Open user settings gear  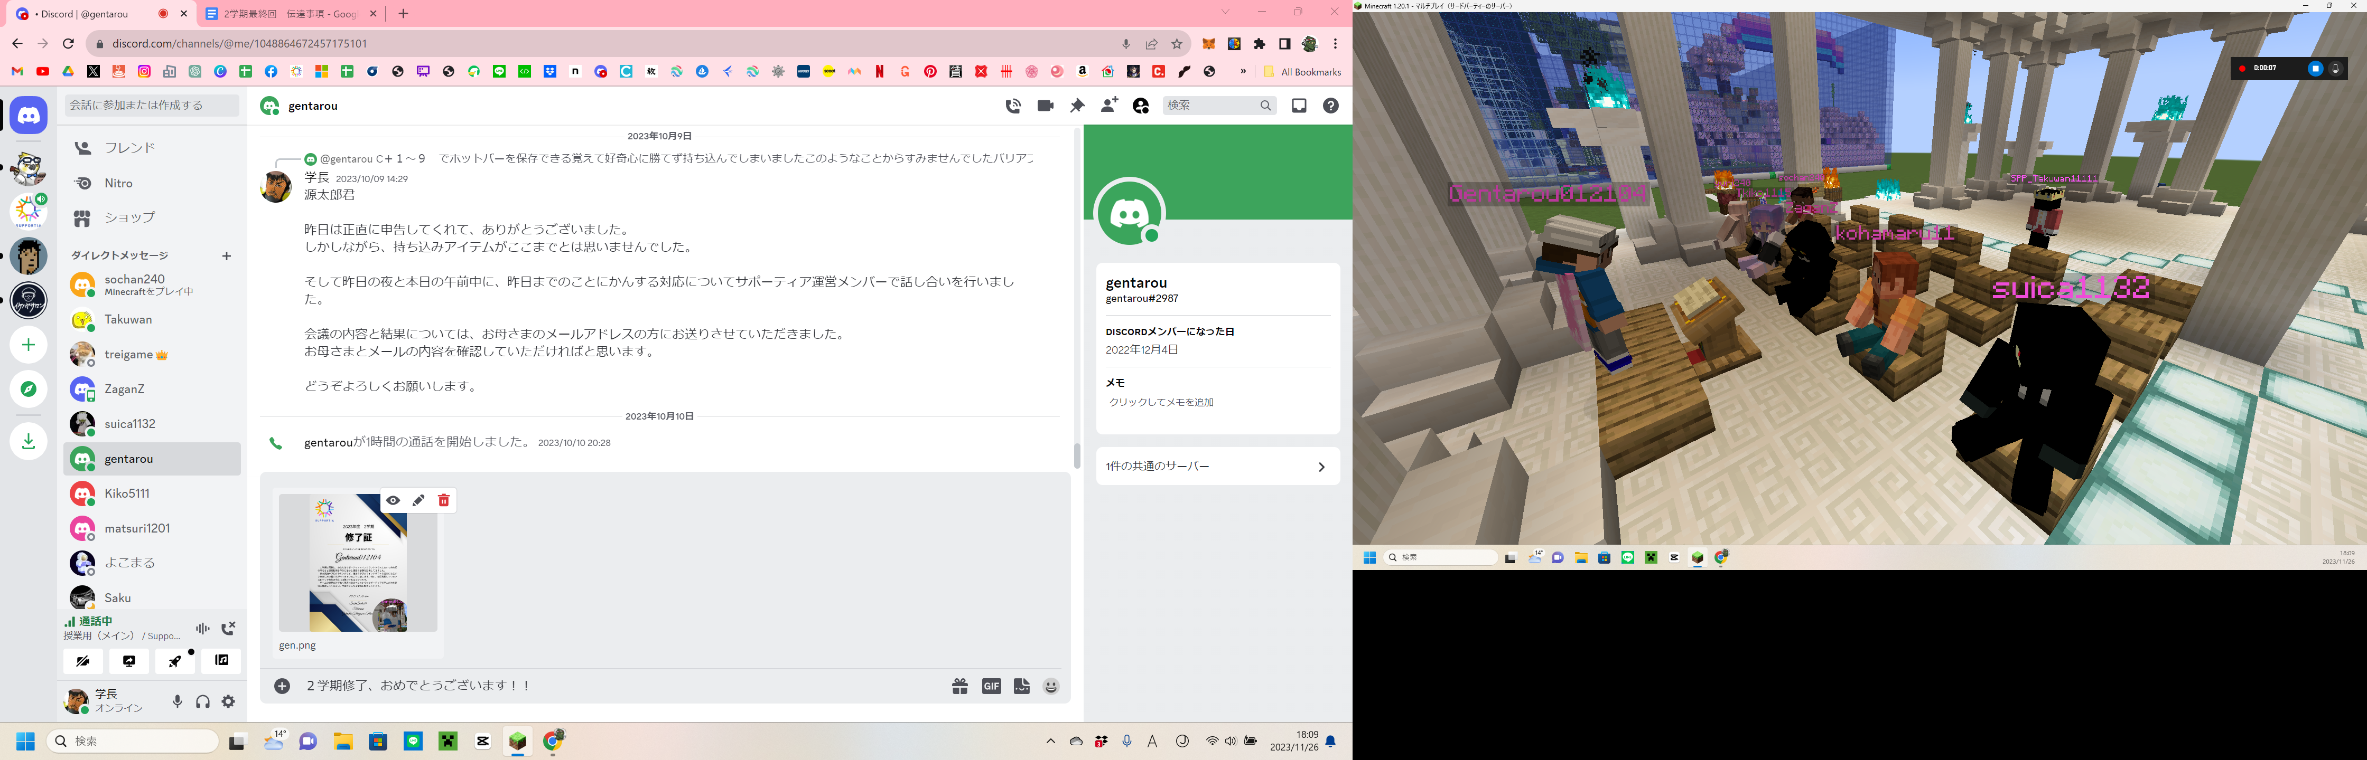(x=229, y=701)
